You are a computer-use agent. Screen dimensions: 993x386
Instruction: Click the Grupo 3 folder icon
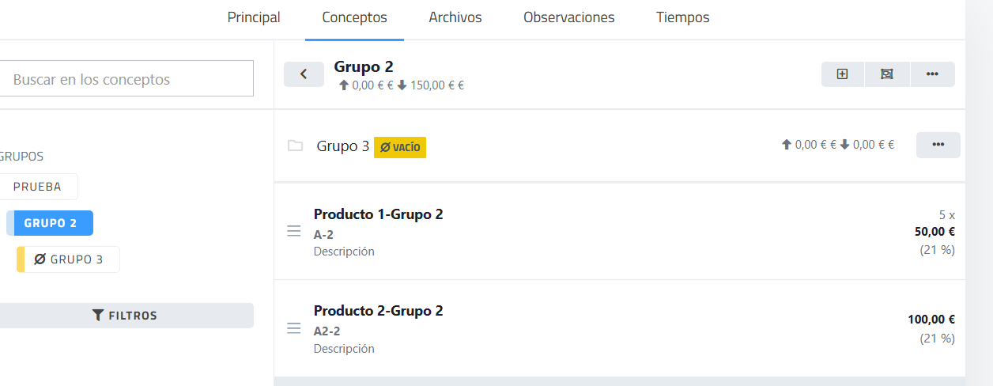(x=296, y=146)
